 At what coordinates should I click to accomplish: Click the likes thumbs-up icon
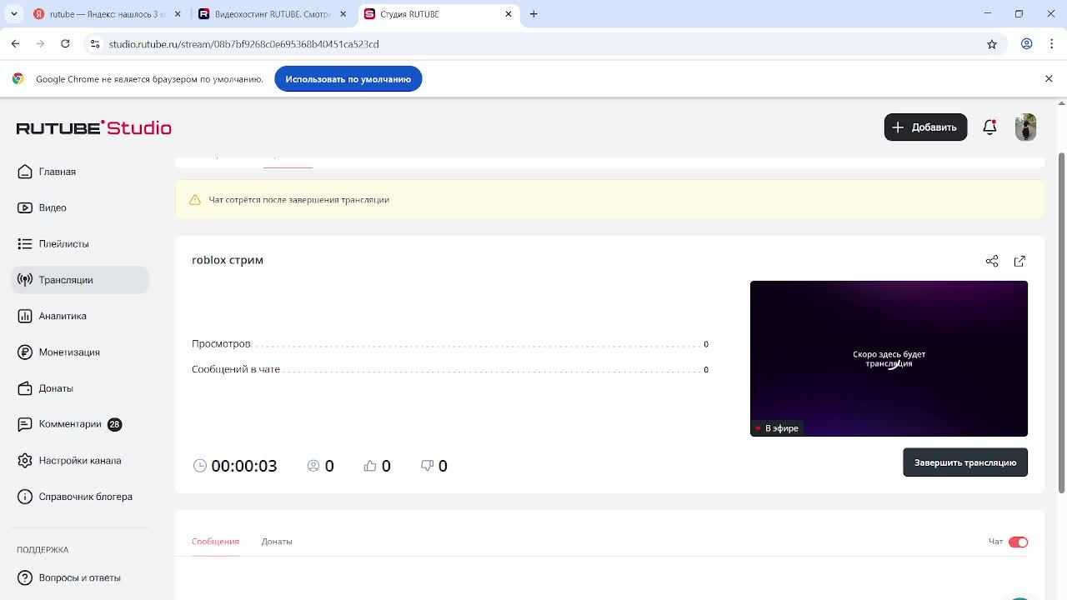tap(370, 466)
